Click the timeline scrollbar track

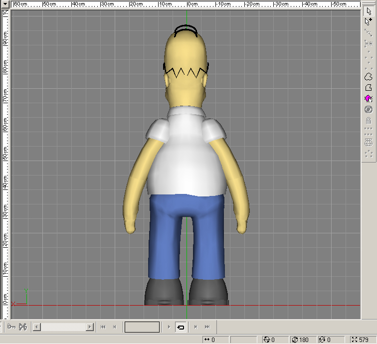tap(63, 327)
